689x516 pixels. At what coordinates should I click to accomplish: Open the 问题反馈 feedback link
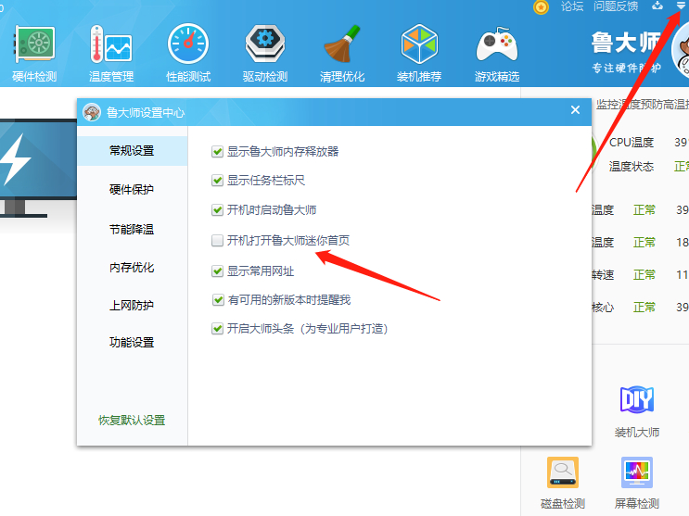pos(616,6)
